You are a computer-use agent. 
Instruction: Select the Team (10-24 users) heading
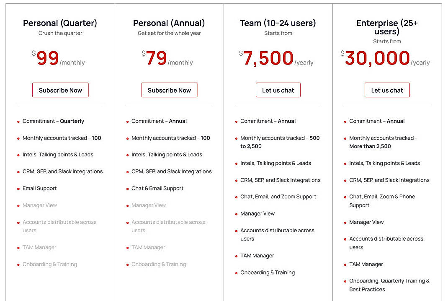pyautogui.click(x=278, y=23)
